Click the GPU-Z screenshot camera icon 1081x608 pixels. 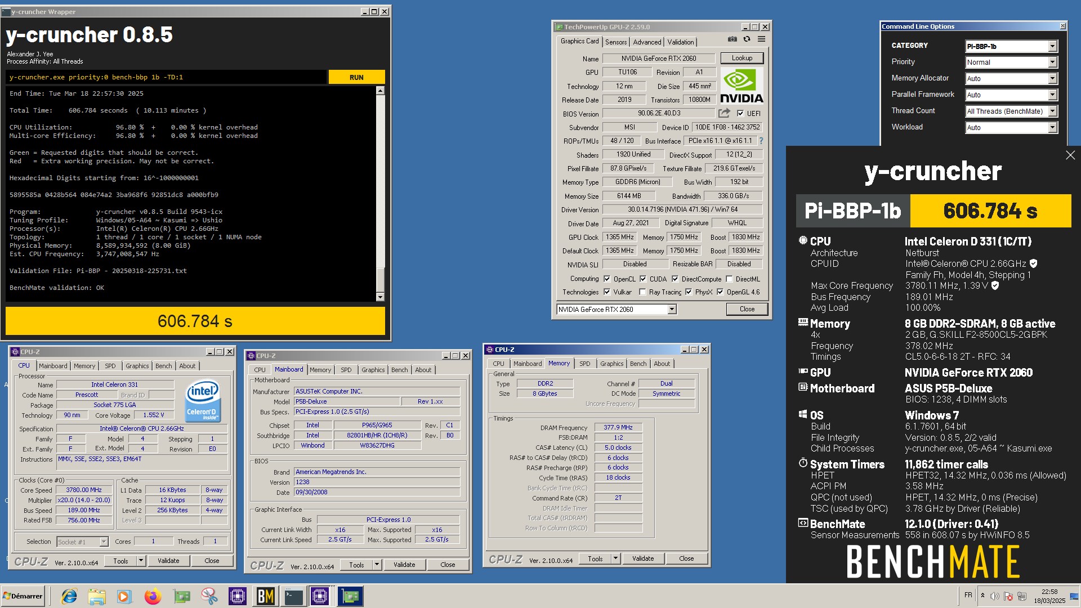click(732, 39)
